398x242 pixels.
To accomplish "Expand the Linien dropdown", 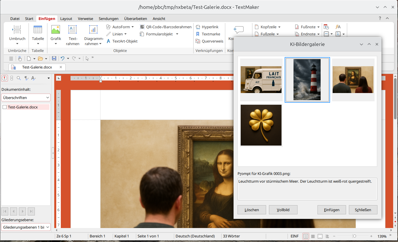I will (x=125, y=34).
